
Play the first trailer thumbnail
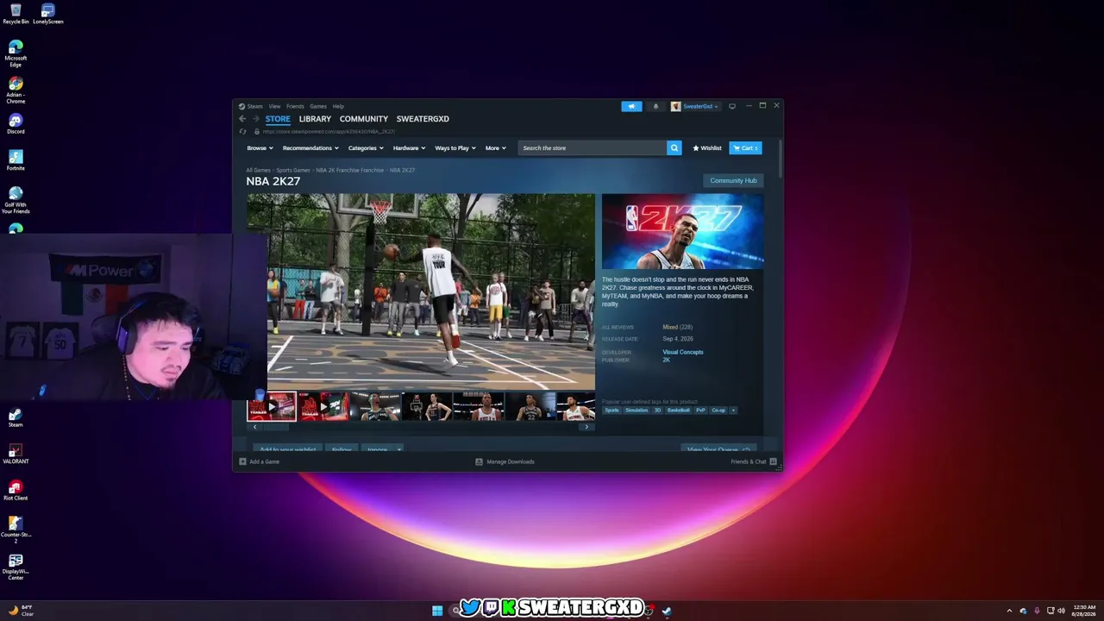[272, 406]
